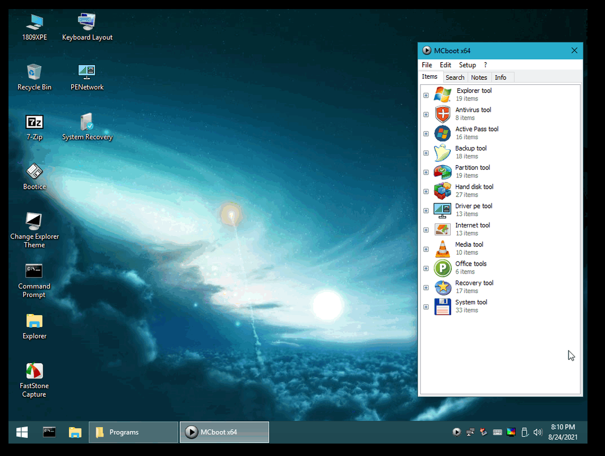Switch to the Search tab

[455, 77]
